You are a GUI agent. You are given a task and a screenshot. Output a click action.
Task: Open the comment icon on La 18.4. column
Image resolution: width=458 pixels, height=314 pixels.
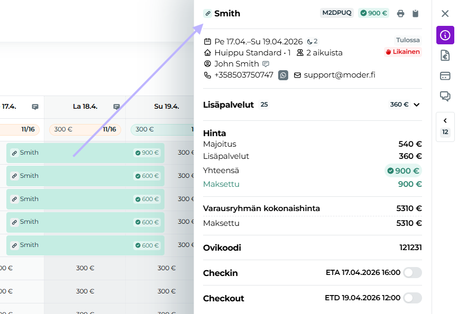coord(116,107)
